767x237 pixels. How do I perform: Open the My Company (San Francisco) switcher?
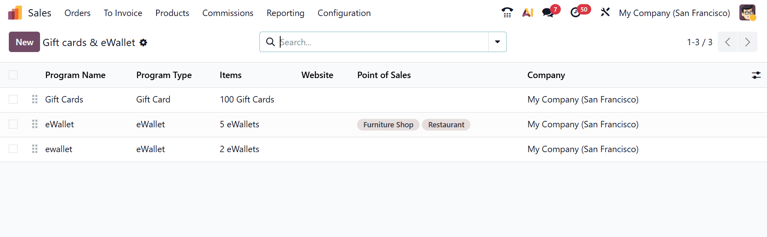(674, 13)
